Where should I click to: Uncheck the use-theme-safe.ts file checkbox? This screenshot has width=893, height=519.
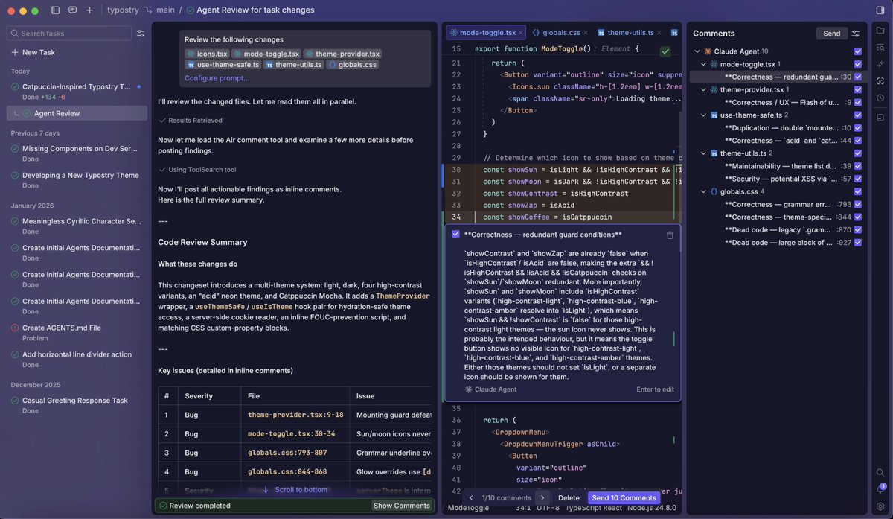click(x=858, y=115)
